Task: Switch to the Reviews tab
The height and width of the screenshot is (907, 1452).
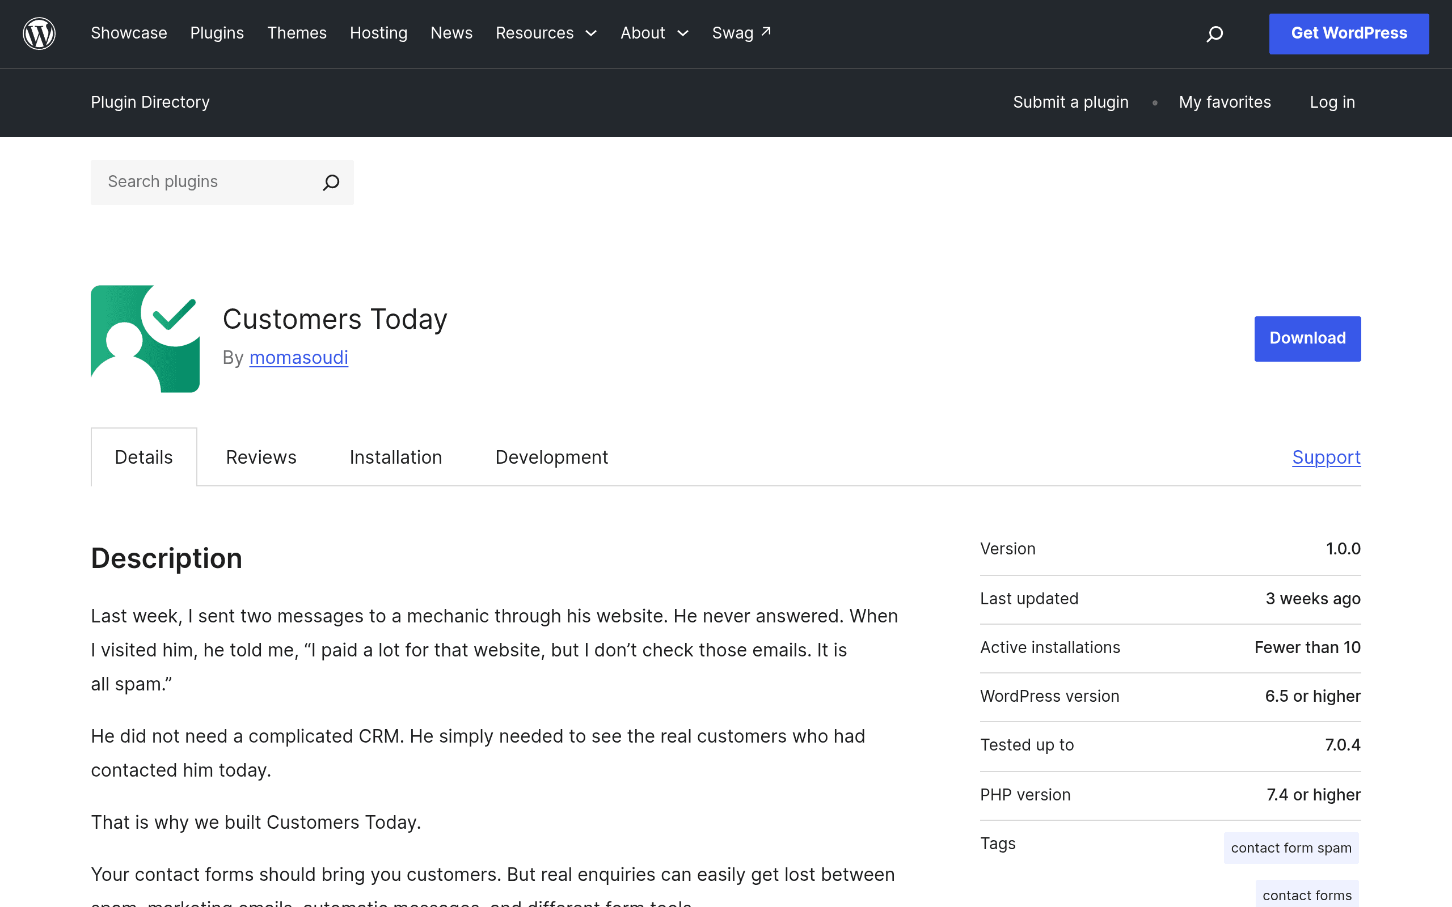Action: tap(261, 457)
